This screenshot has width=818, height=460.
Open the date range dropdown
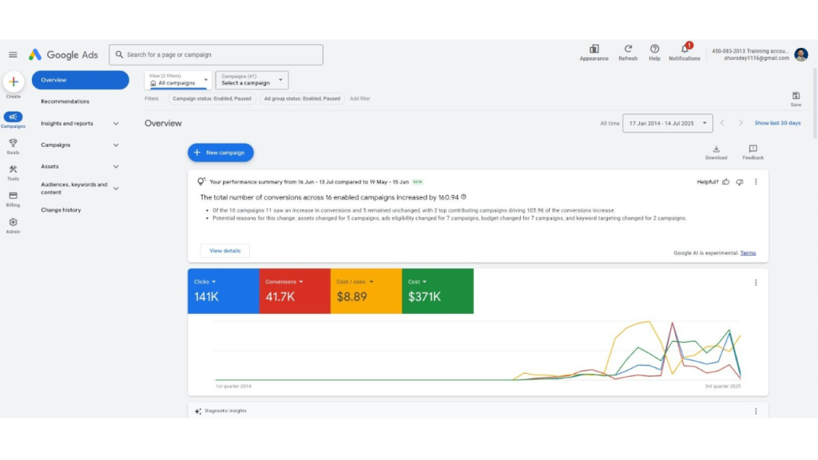(x=667, y=124)
